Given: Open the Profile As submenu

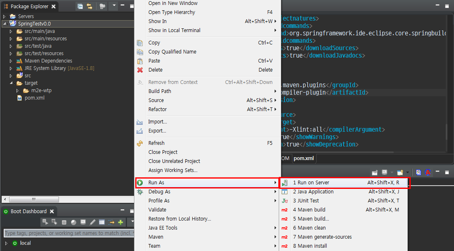Looking at the screenshot, I should pyautogui.click(x=208, y=201).
